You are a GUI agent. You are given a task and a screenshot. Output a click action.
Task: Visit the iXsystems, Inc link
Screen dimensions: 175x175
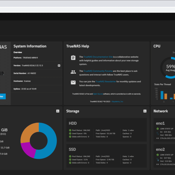click(x=117, y=102)
